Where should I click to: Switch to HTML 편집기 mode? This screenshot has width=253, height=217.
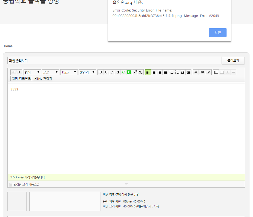pyautogui.click(x=43, y=79)
